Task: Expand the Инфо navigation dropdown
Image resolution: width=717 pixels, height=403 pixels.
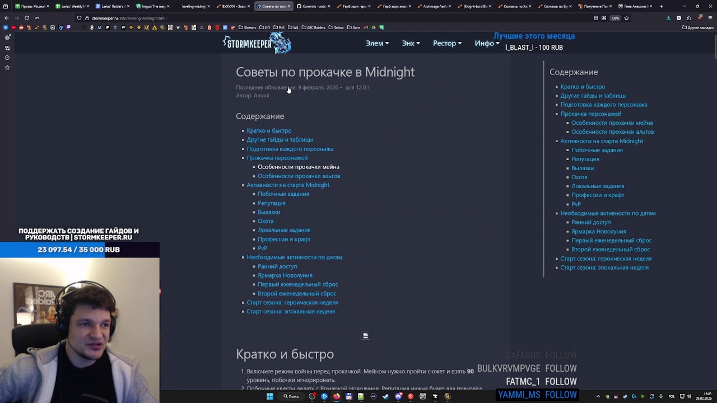Action: 487,43
